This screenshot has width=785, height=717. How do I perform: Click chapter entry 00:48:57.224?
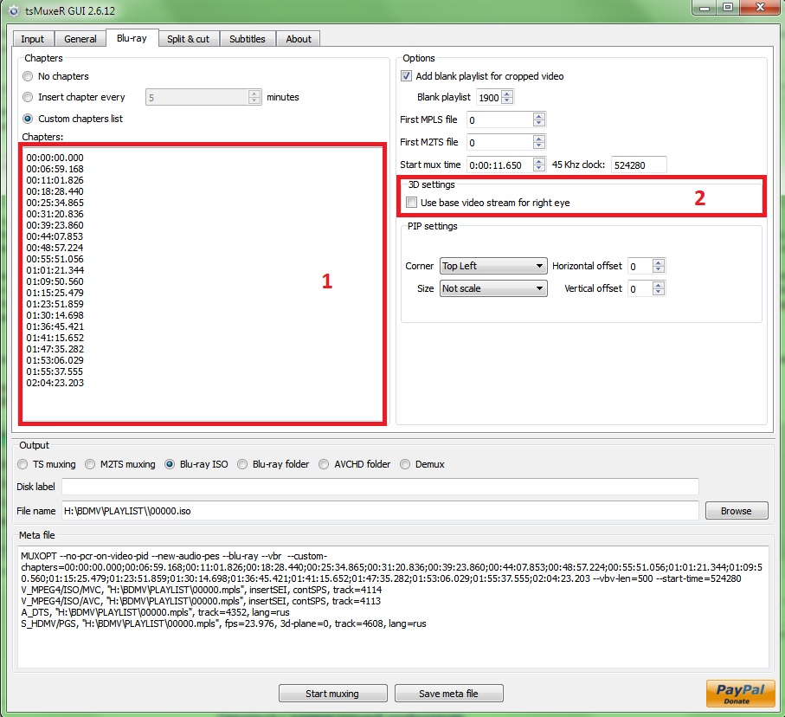point(55,248)
